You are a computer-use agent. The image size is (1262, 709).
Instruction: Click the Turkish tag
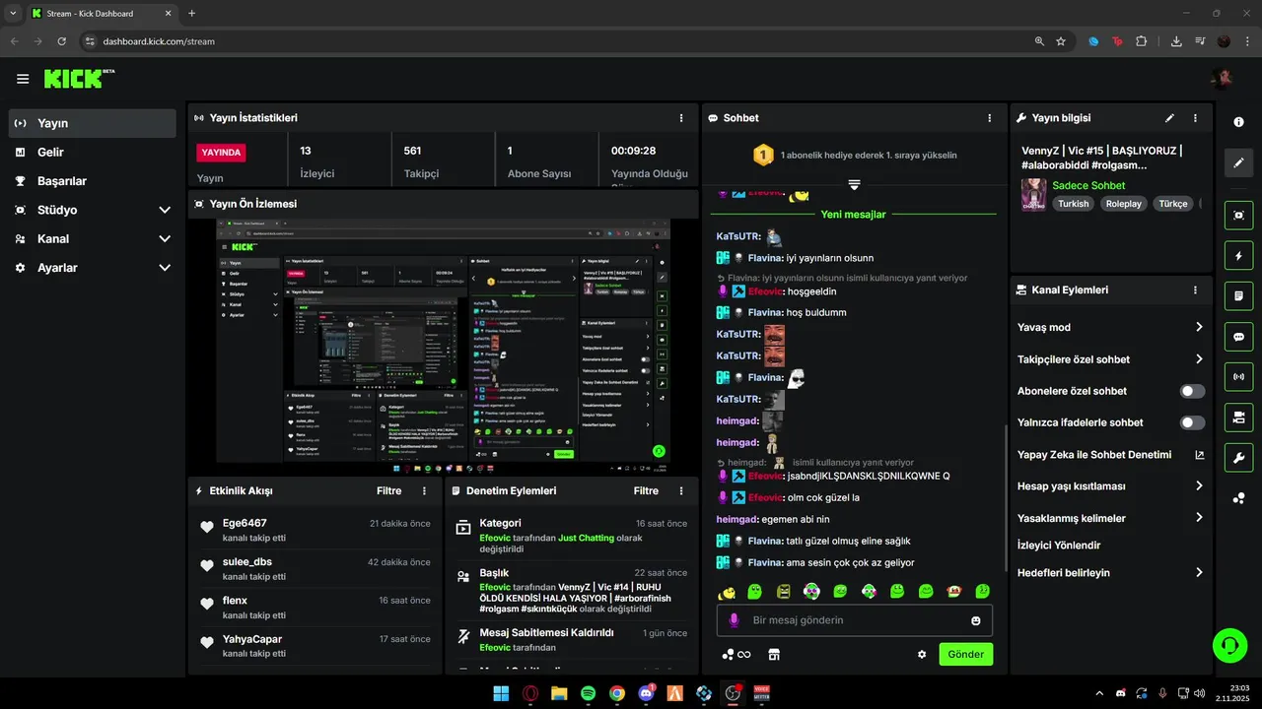pos(1074,204)
